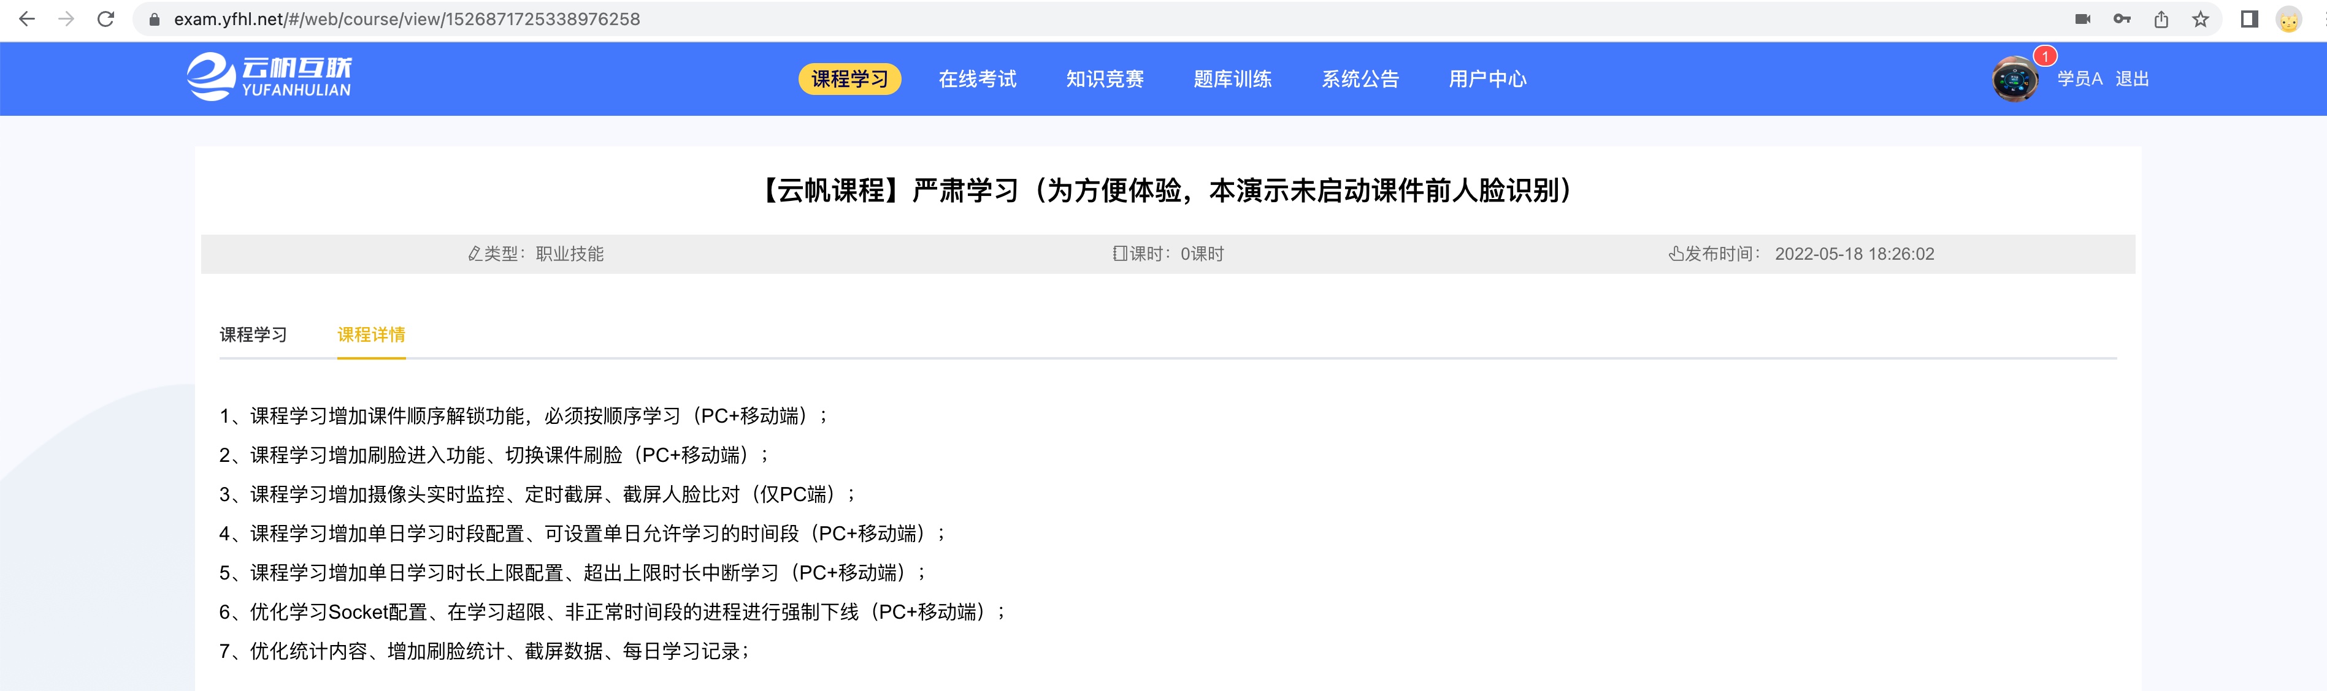Click line 7 about 优化统计内容

coord(484,651)
